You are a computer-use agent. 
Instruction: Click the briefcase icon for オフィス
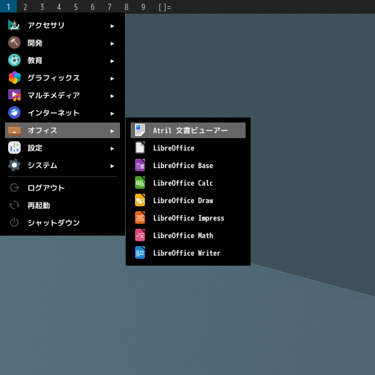[14, 130]
